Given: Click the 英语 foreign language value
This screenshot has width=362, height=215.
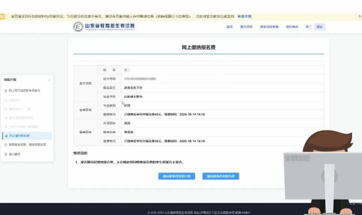Looking at the screenshot, I should pyautogui.click(x=127, y=123).
